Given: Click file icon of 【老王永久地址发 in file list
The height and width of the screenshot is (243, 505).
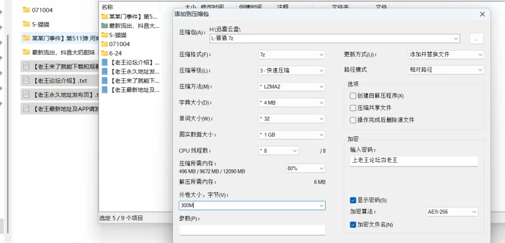Looking at the screenshot, I should click(104, 71).
